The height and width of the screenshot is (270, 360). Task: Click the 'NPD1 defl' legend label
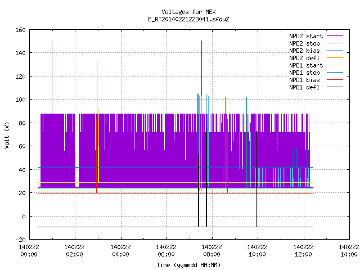click(304, 88)
